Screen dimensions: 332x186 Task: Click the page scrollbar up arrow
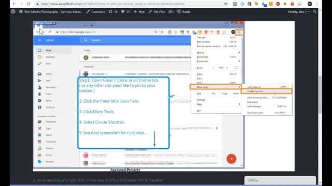pyautogui.click(x=320, y=10)
